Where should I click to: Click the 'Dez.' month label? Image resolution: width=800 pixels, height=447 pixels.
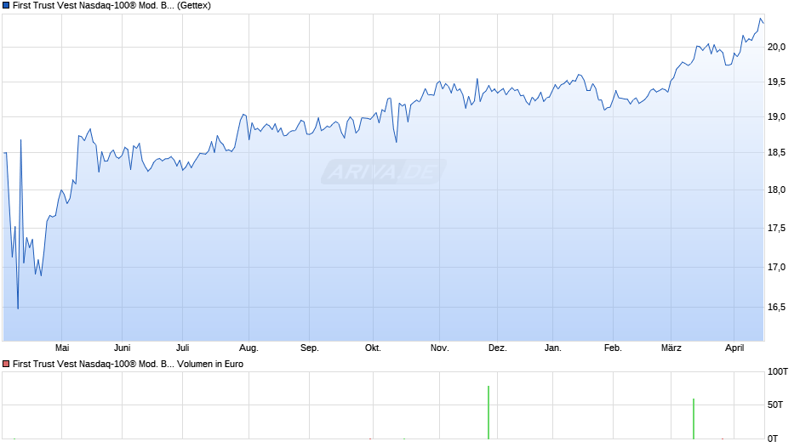point(498,348)
